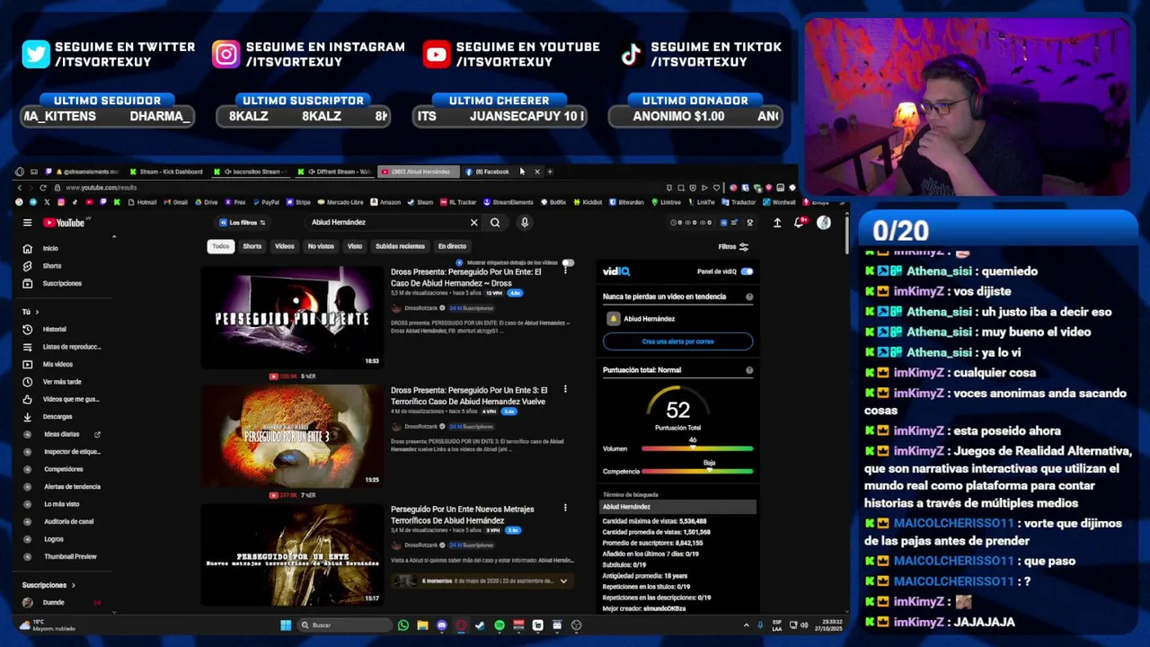This screenshot has width=1150, height=647.
Task: Open options menu for Perseguido Por Un Ente 3
Action: [x=565, y=389]
